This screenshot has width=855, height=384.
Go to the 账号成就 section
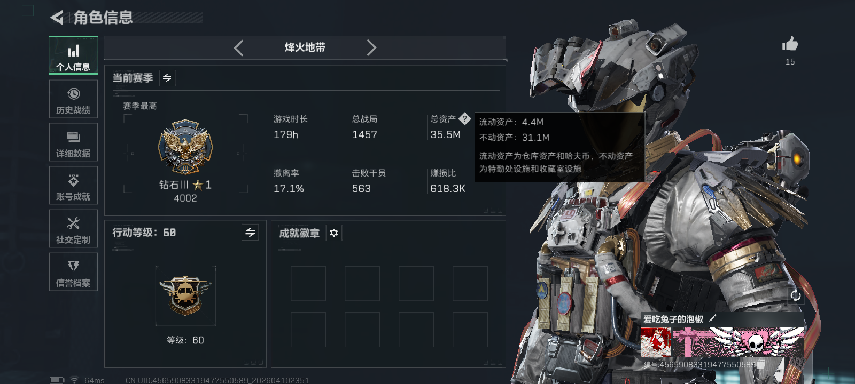pos(73,186)
